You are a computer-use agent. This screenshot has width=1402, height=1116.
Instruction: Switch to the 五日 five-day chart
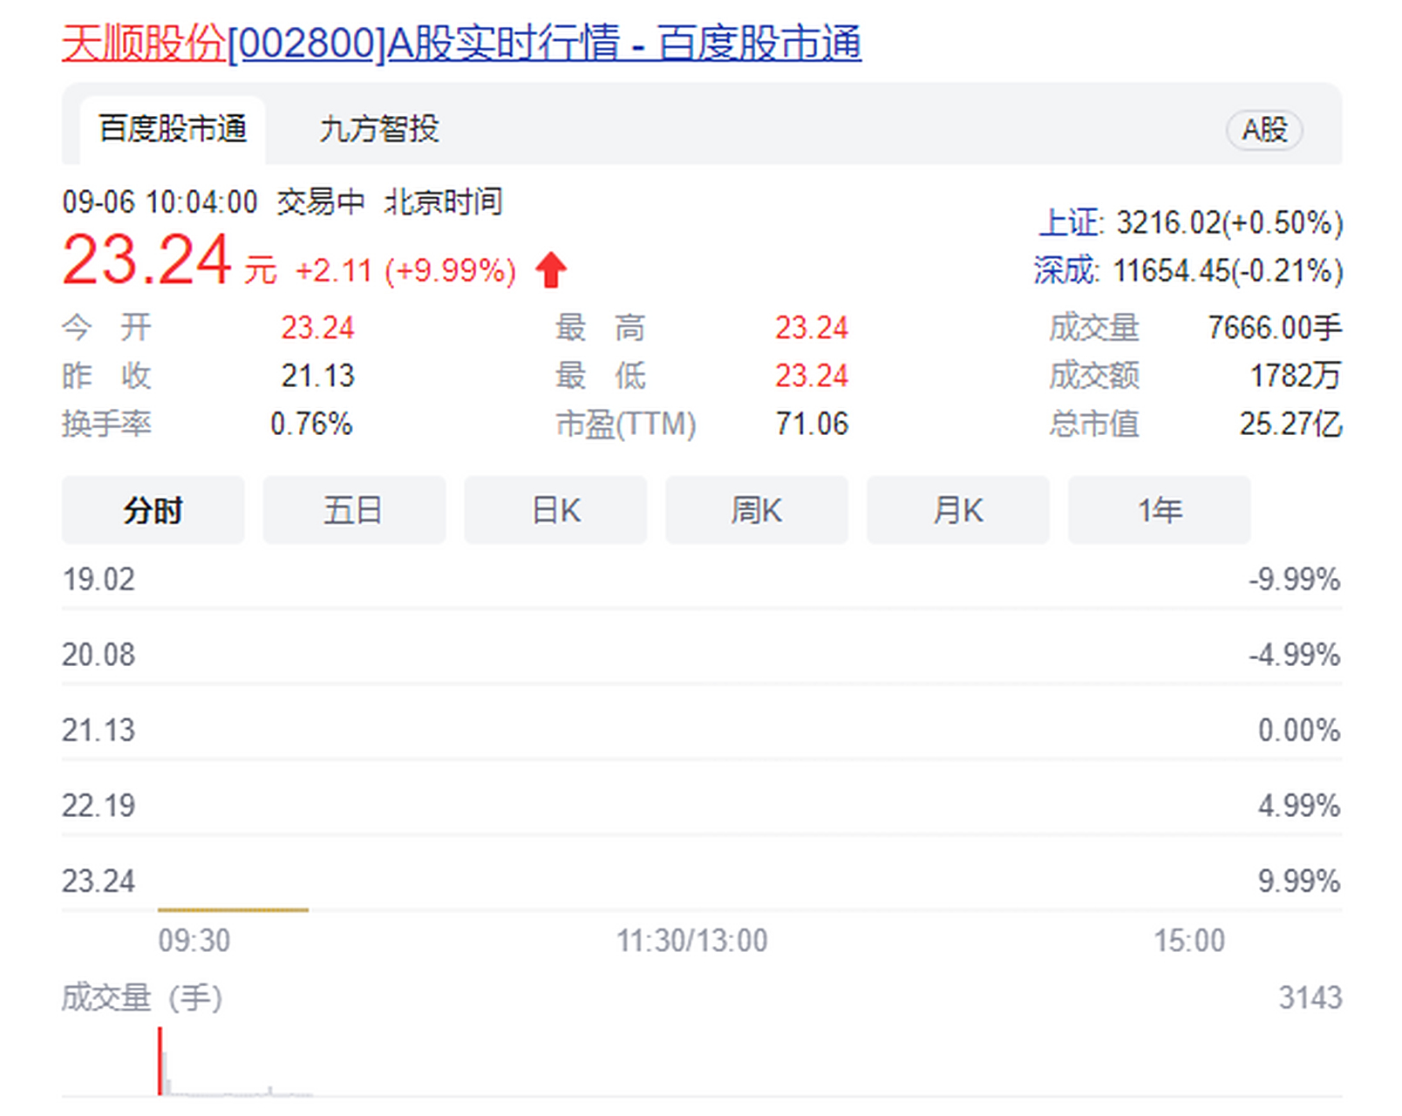click(x=354, y=510)
